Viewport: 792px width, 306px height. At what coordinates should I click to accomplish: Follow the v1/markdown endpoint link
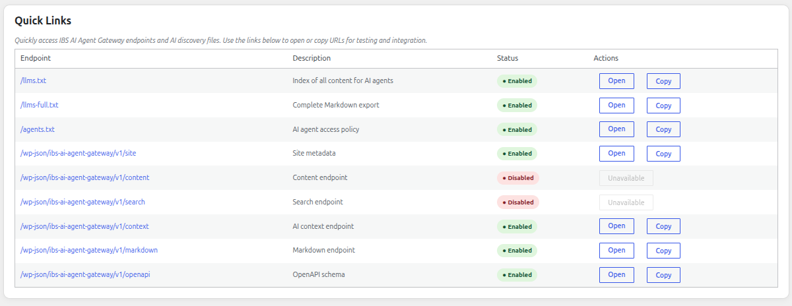pyautogui.click(x=89, y=250)
